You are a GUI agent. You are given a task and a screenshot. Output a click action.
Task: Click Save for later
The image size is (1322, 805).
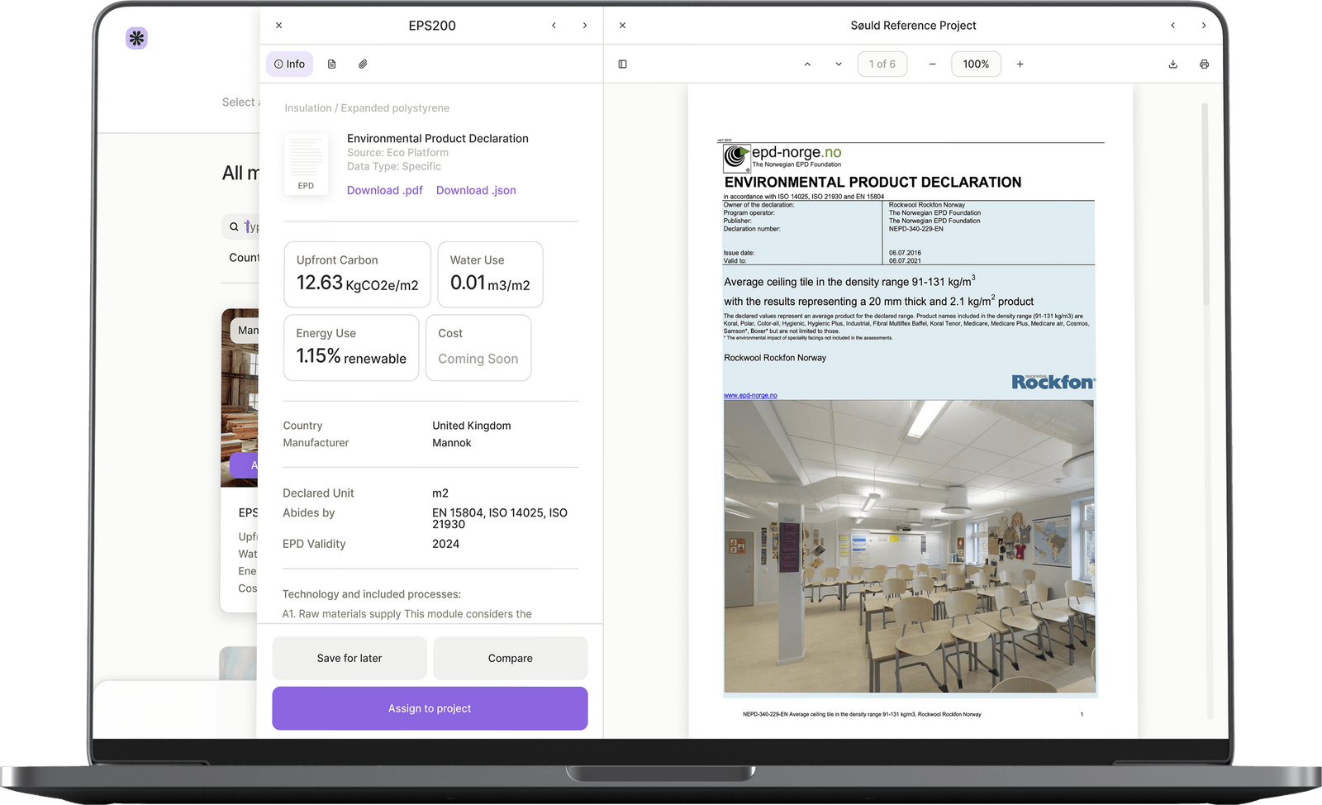pos(349,658)
